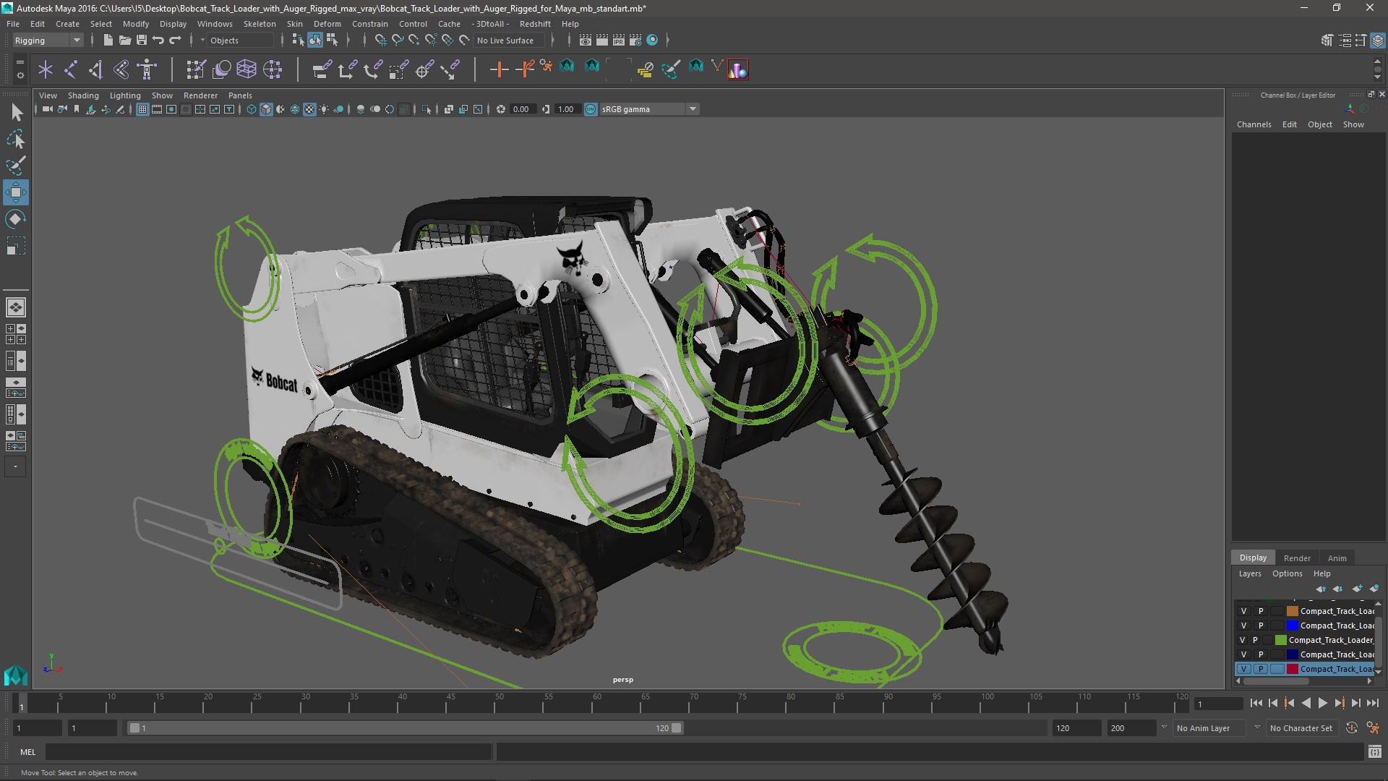
Task: Activate the Lasso select tool
Action: point(16,139)
